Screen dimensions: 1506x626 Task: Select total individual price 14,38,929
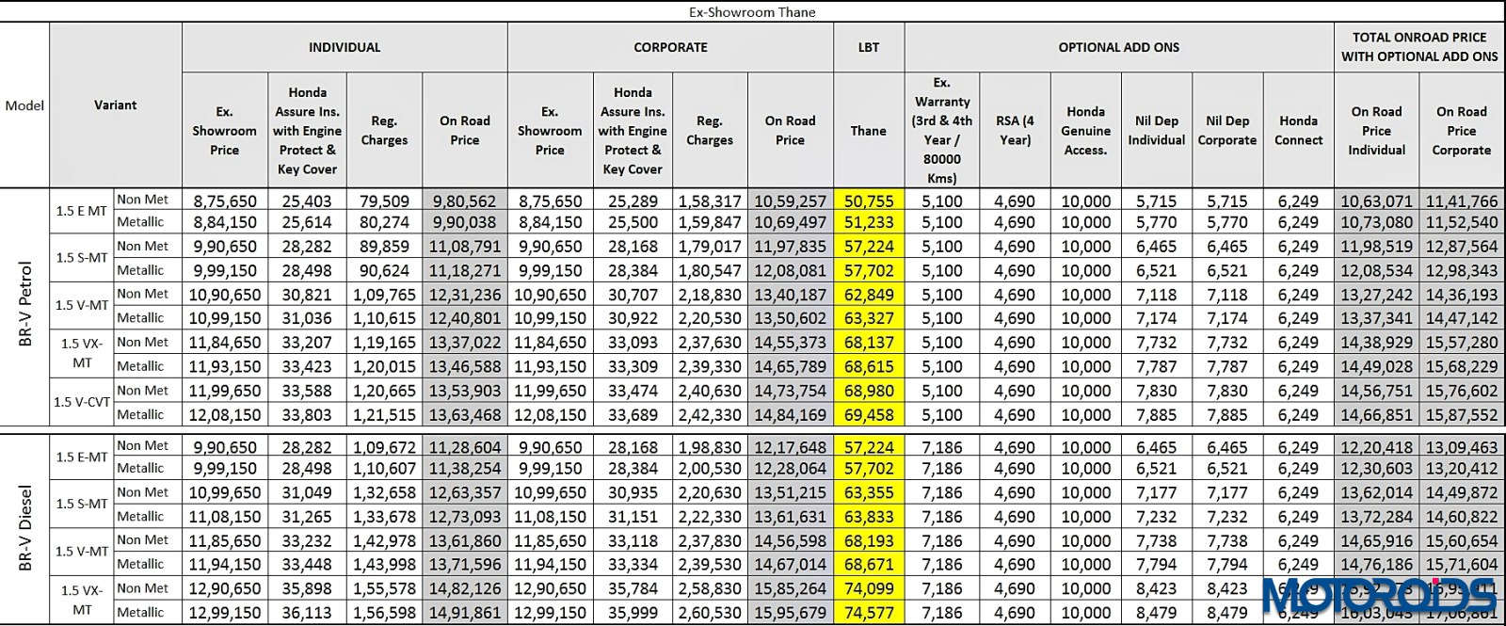pos(1376,343)
